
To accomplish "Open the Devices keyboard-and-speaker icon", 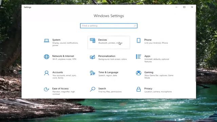I will (93, 41).
